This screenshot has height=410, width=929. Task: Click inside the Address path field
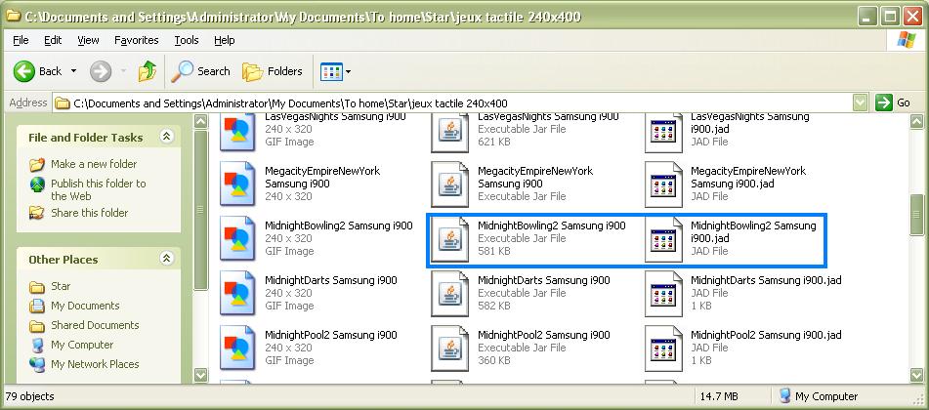pyautogui.click(x=453, y=103)
